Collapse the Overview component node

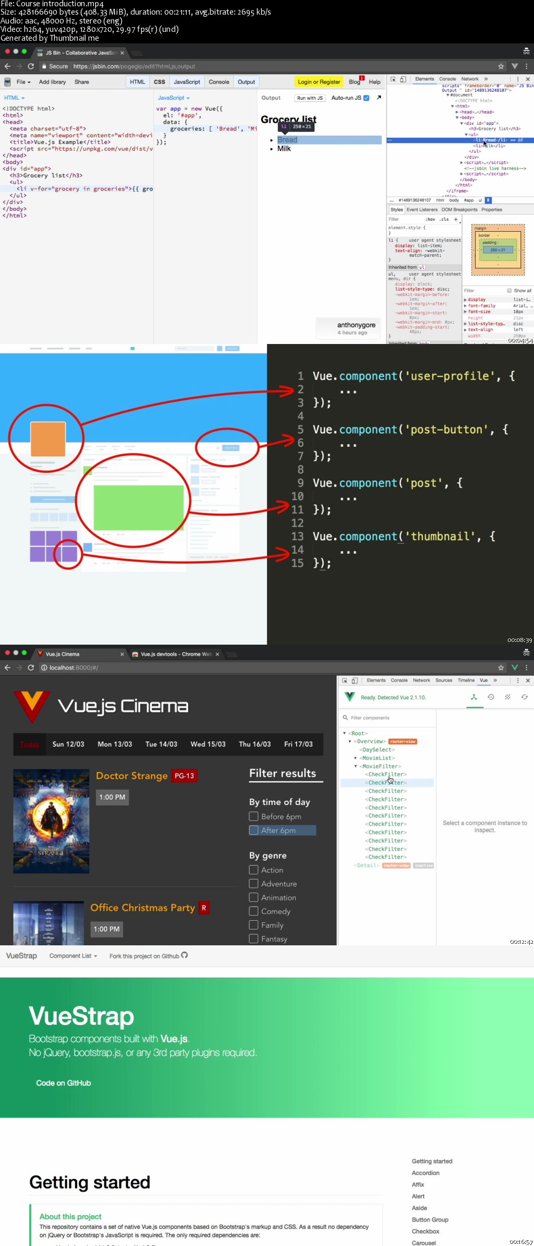(350, 741)
